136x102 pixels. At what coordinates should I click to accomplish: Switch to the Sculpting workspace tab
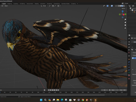point(16,4)
